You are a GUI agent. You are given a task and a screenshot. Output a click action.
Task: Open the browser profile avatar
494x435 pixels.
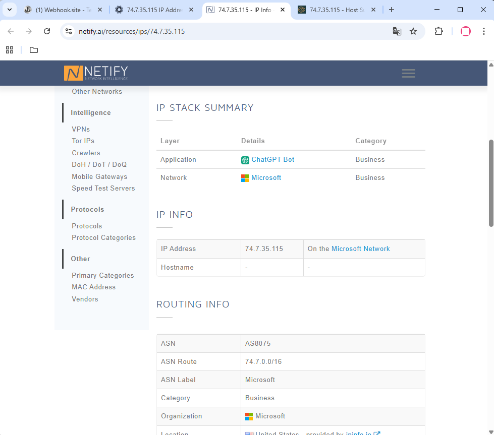(466, 31)
